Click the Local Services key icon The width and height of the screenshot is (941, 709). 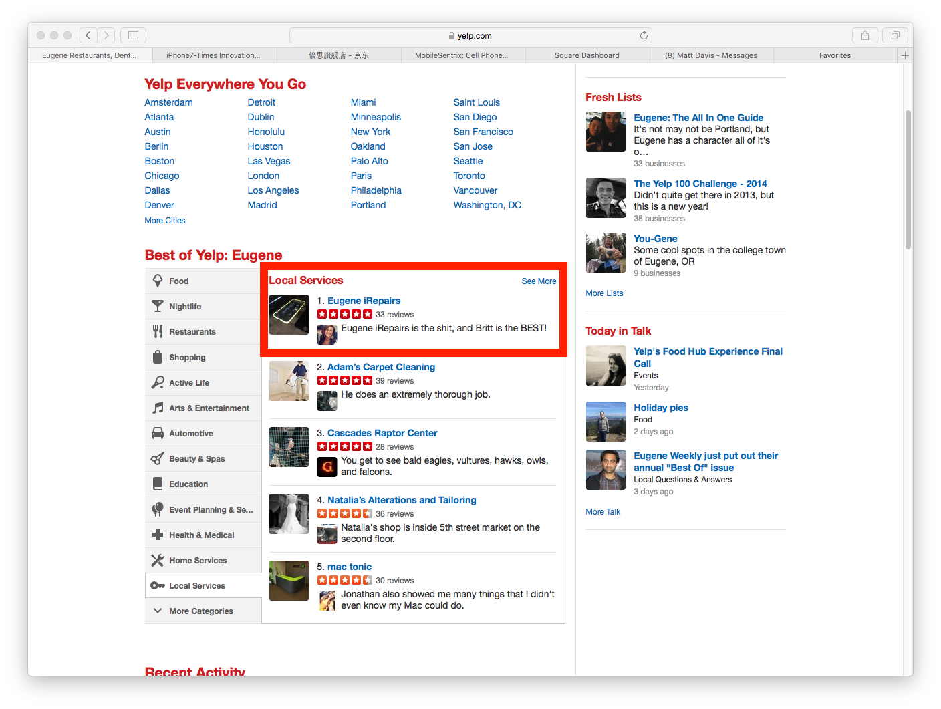158,585
